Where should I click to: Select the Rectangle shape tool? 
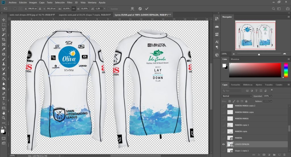3,108
